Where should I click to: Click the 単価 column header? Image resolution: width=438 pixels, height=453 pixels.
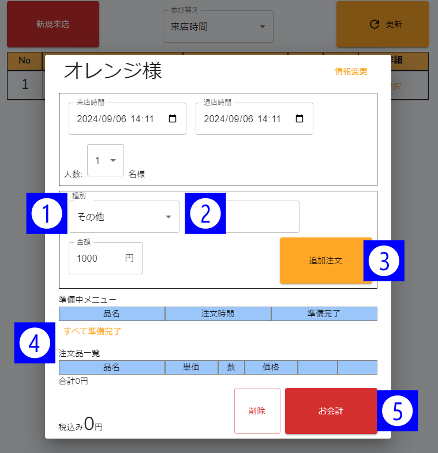pyautogui.click(x=192, y=367)
